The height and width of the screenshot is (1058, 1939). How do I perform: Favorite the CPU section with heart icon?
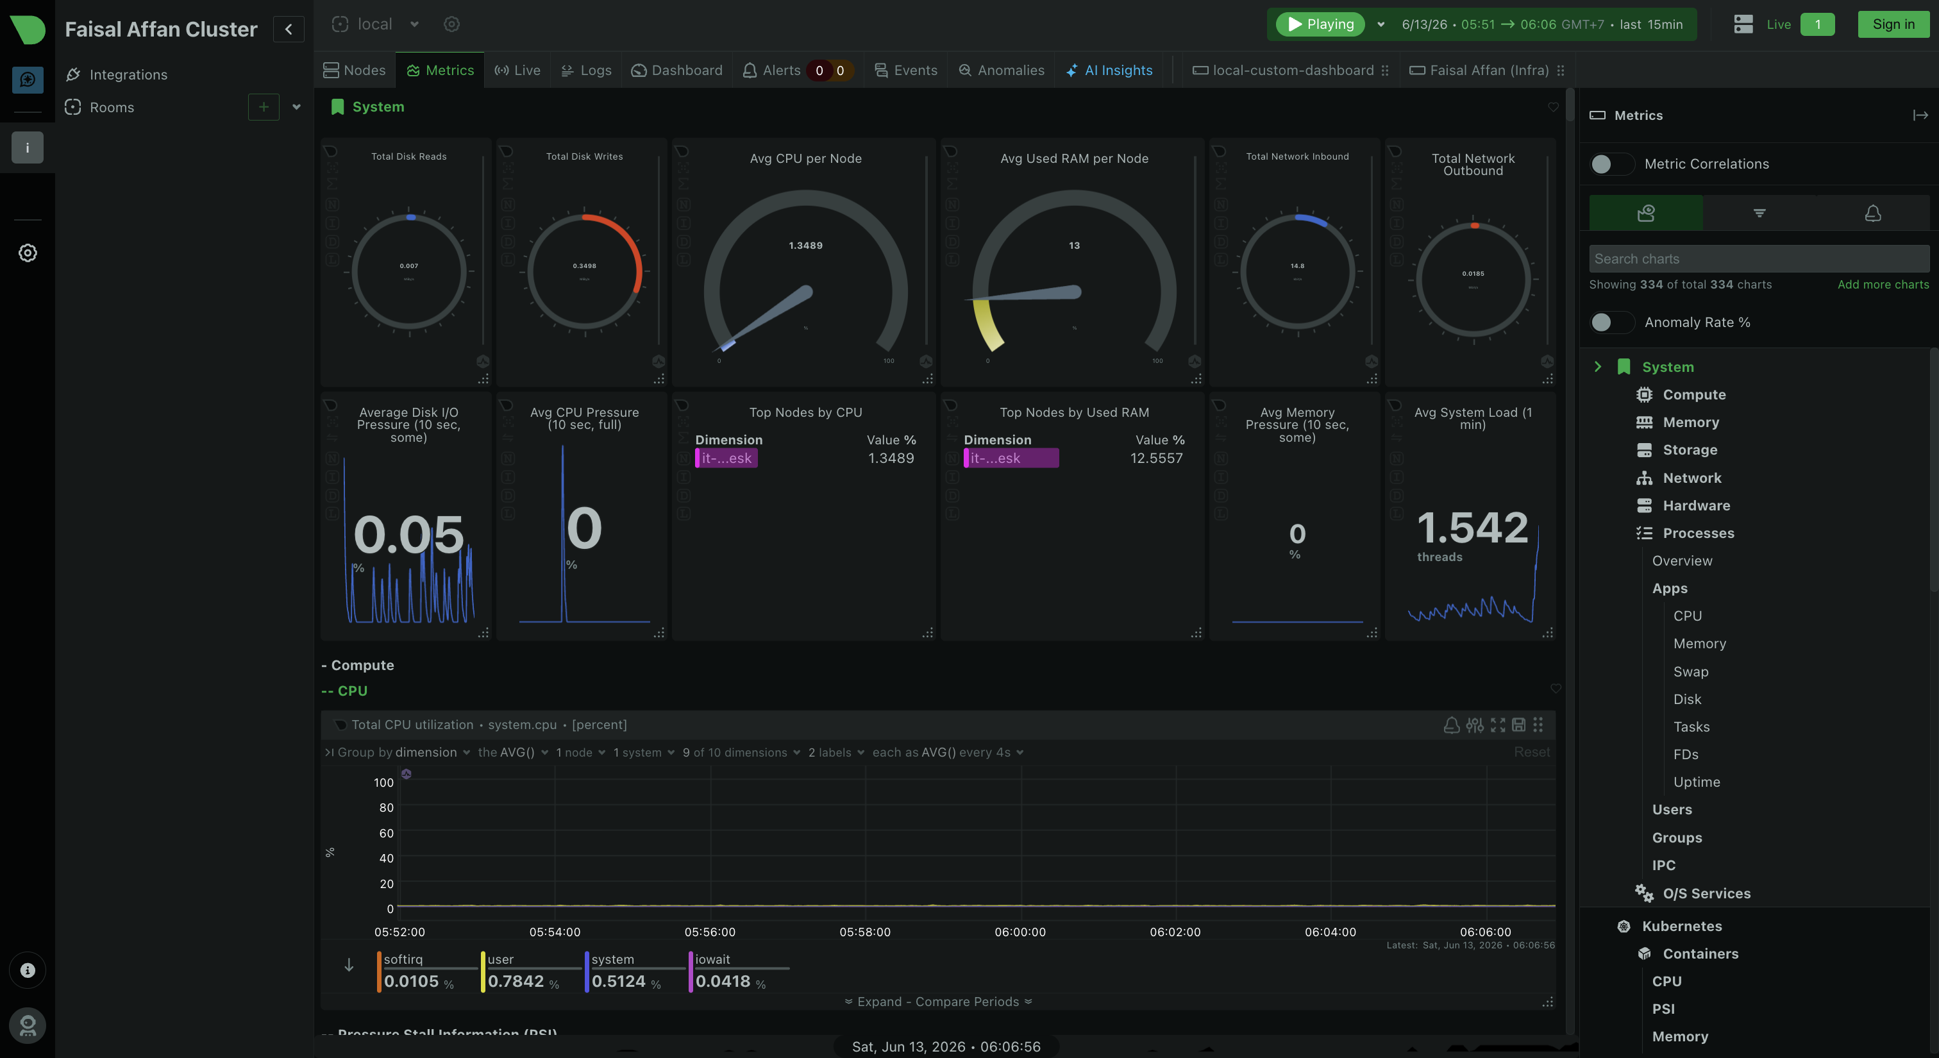[x=1556, y=688]
